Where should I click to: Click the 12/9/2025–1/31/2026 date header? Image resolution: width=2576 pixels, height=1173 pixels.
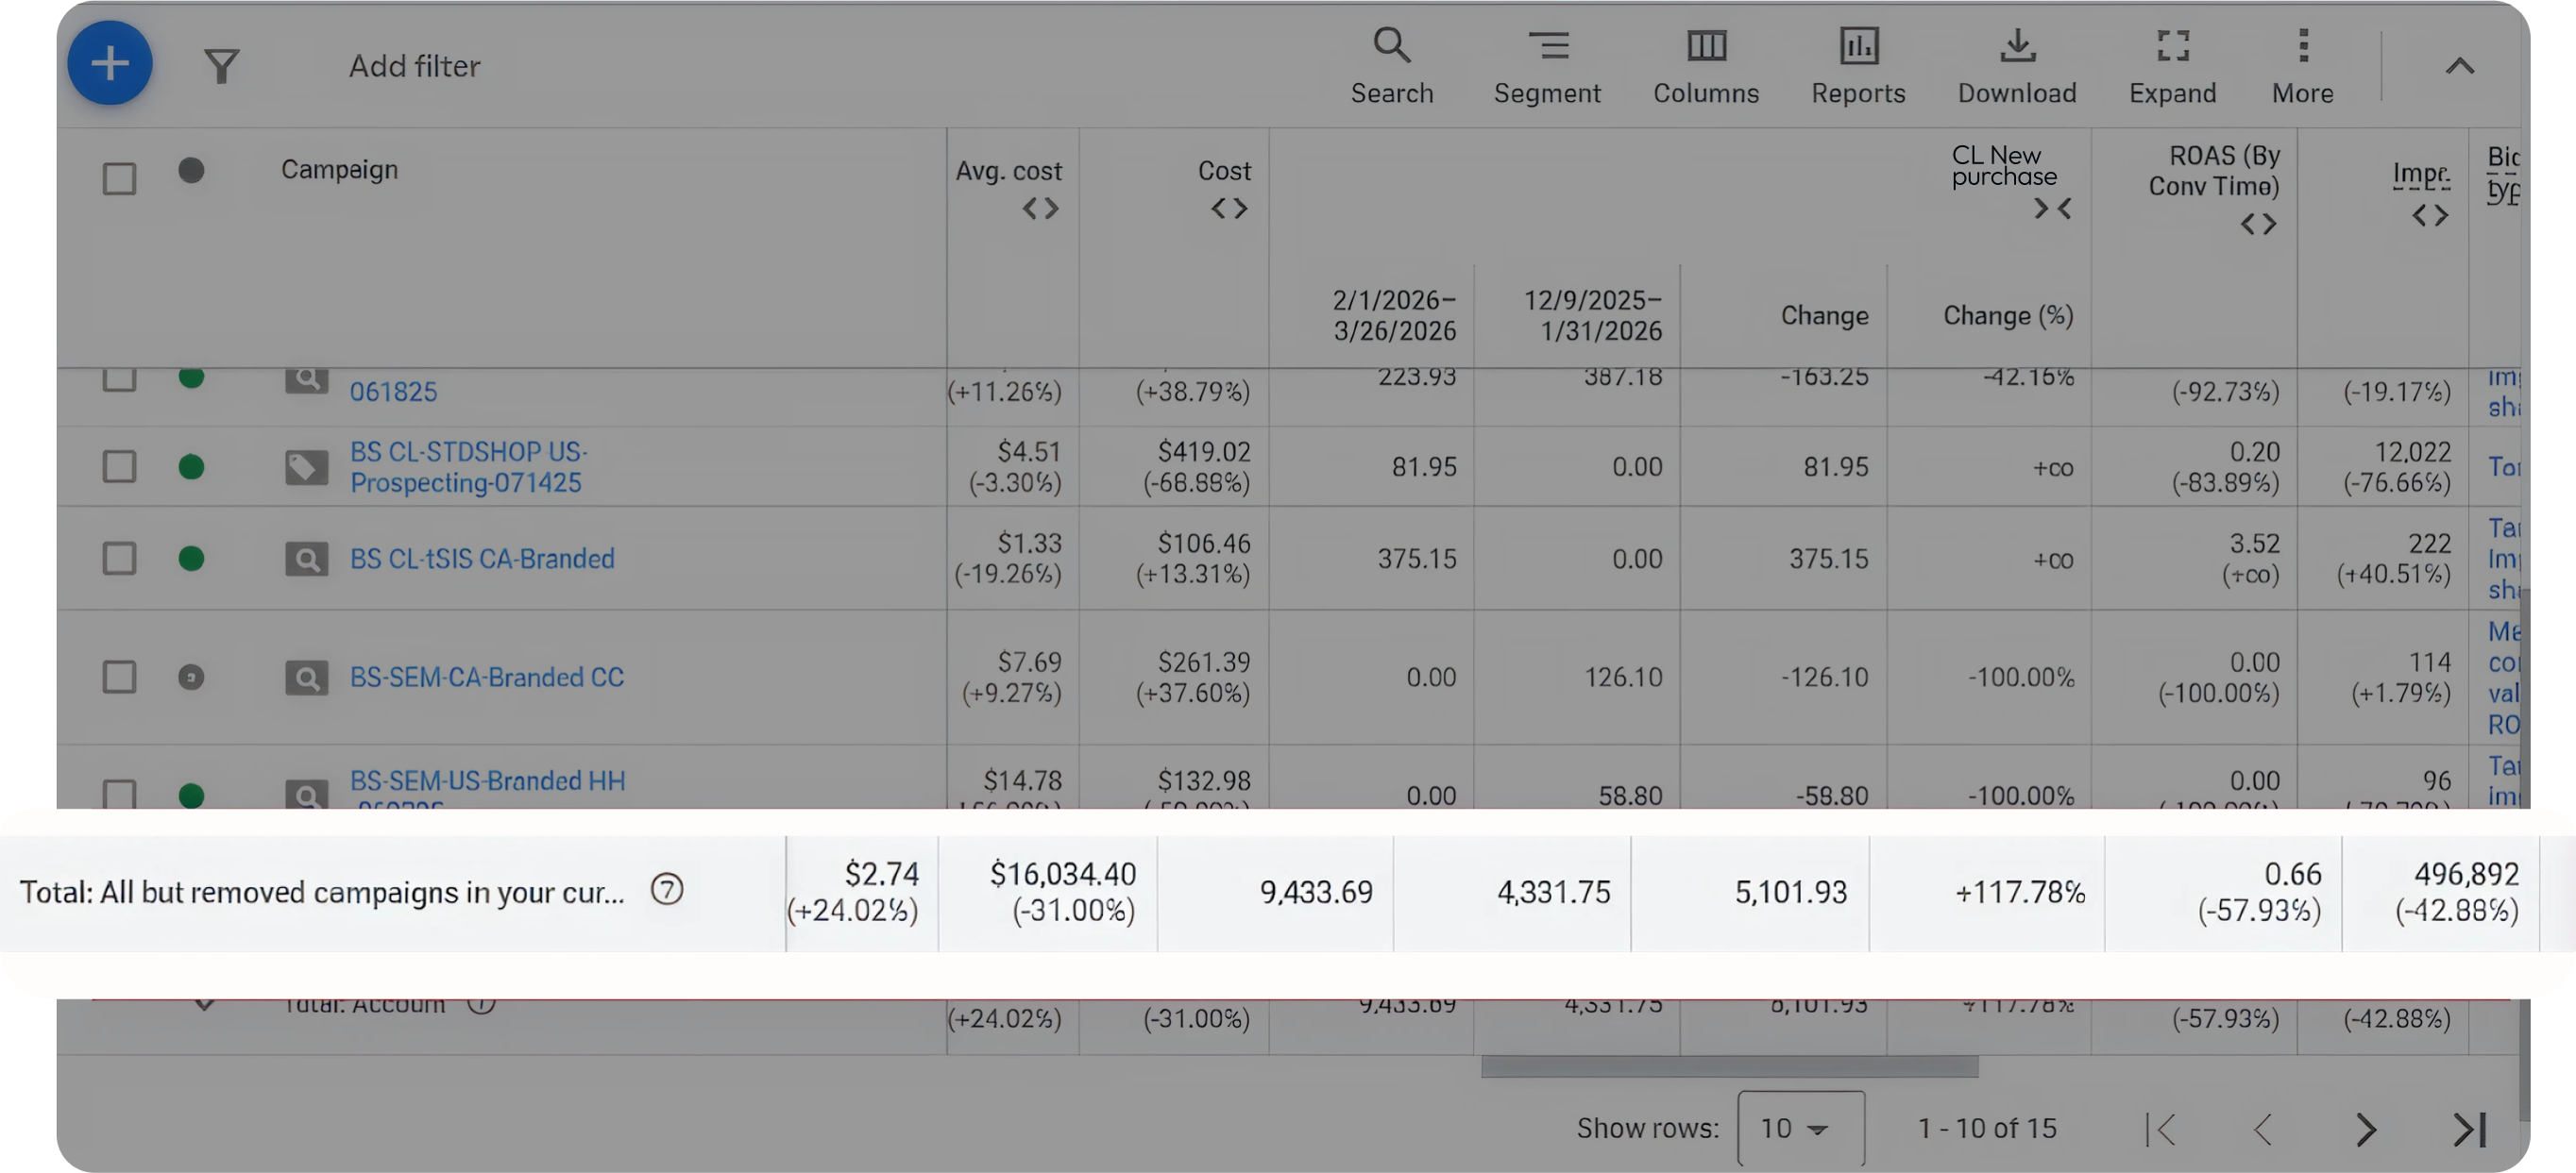1593,315
